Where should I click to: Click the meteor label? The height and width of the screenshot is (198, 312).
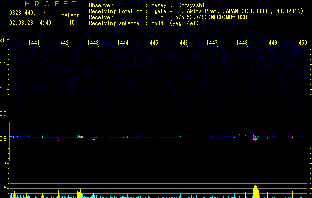pos(70,15)
